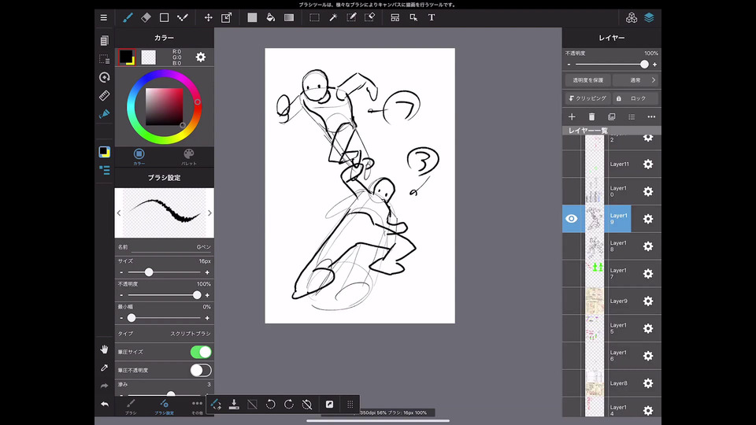
Task: Enable the 筆圧不透明度 pressure opacity switch
Action: [x=201, y=370]
